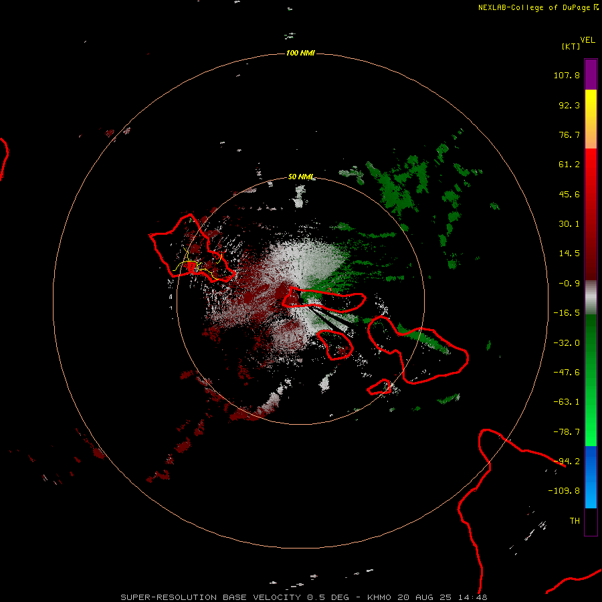Pick the blue segment of velocity color bar
The height and width of the screenshot is (602, 602).
click(x=591, y=477)
